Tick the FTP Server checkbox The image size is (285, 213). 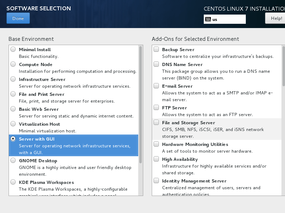click(x=156, y=108)
